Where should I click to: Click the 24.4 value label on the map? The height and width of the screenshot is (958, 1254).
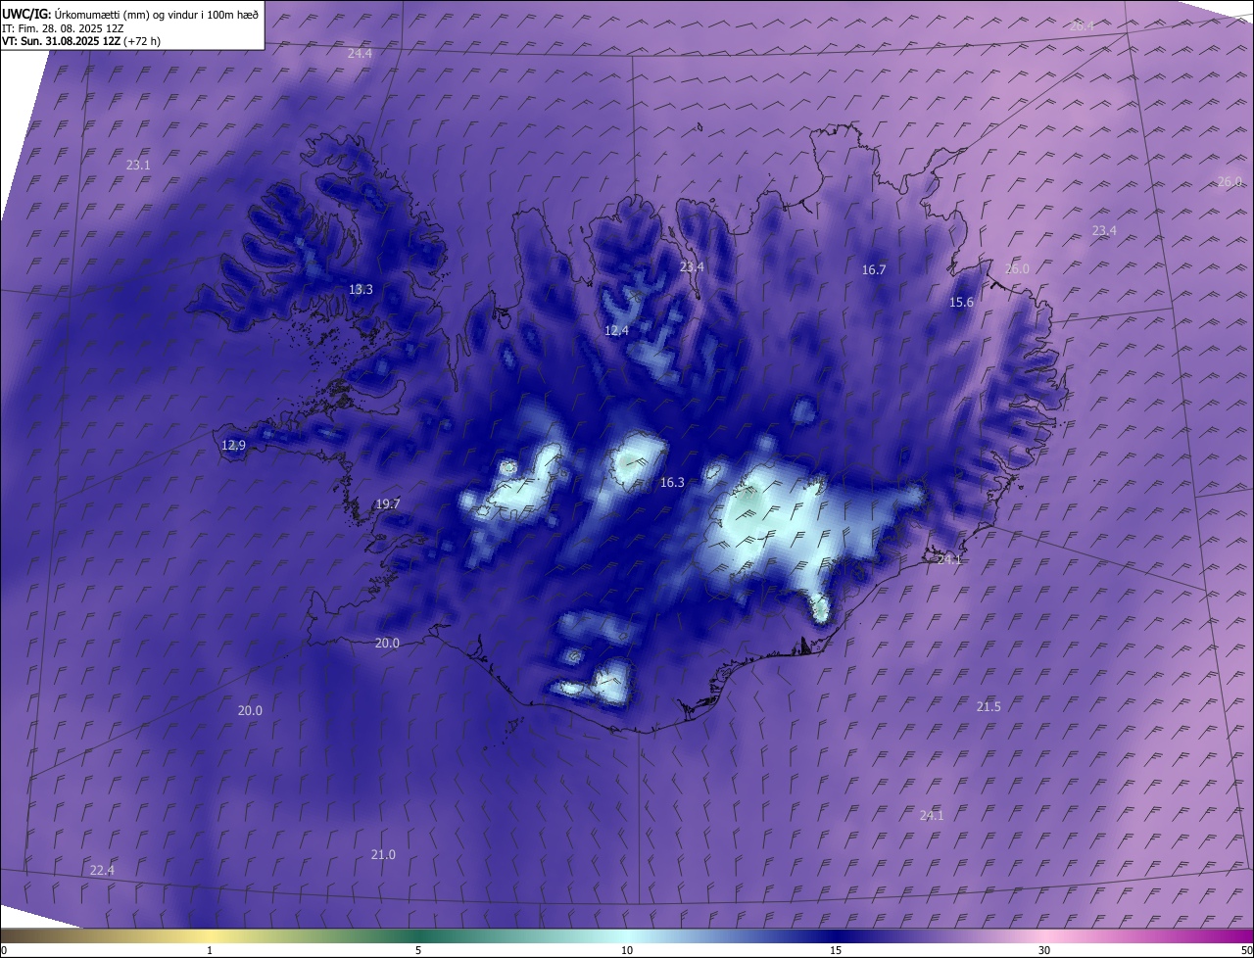coord(360,53)
